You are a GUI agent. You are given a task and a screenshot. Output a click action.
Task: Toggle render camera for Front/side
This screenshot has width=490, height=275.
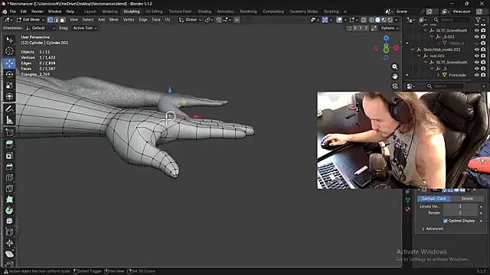point(483,75)
